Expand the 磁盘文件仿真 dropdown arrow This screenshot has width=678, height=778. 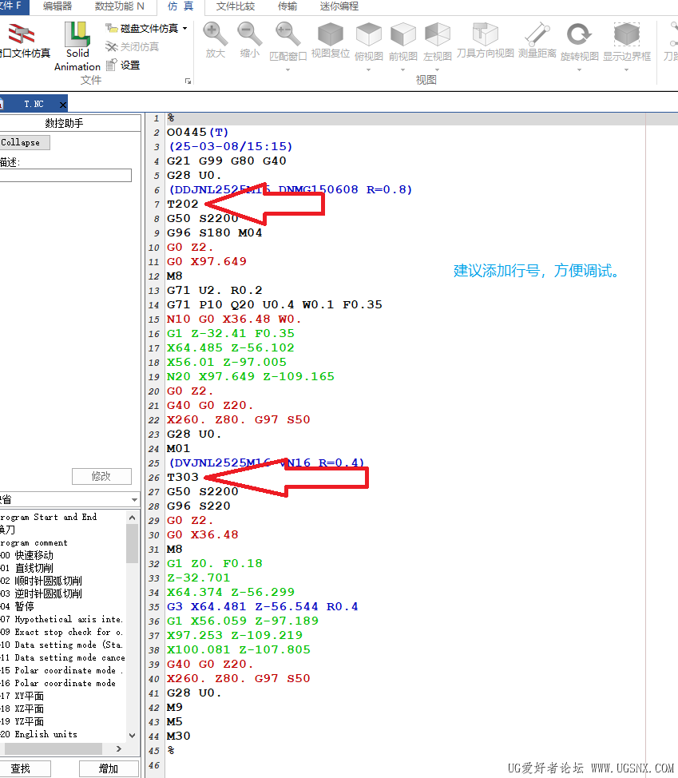[x=185, y=29]
